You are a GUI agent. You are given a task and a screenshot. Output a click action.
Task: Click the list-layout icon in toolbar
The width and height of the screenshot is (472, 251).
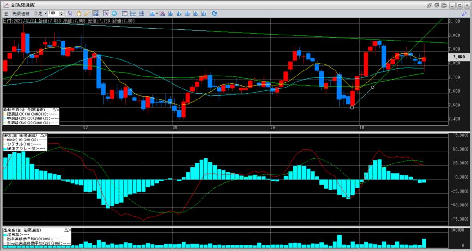point(133,13)
